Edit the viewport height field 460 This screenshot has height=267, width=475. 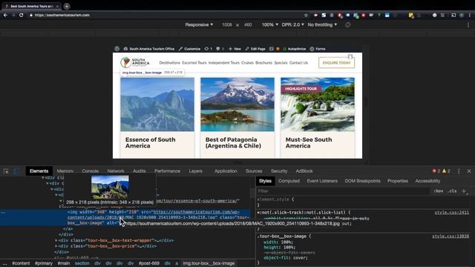coord(248,24)
